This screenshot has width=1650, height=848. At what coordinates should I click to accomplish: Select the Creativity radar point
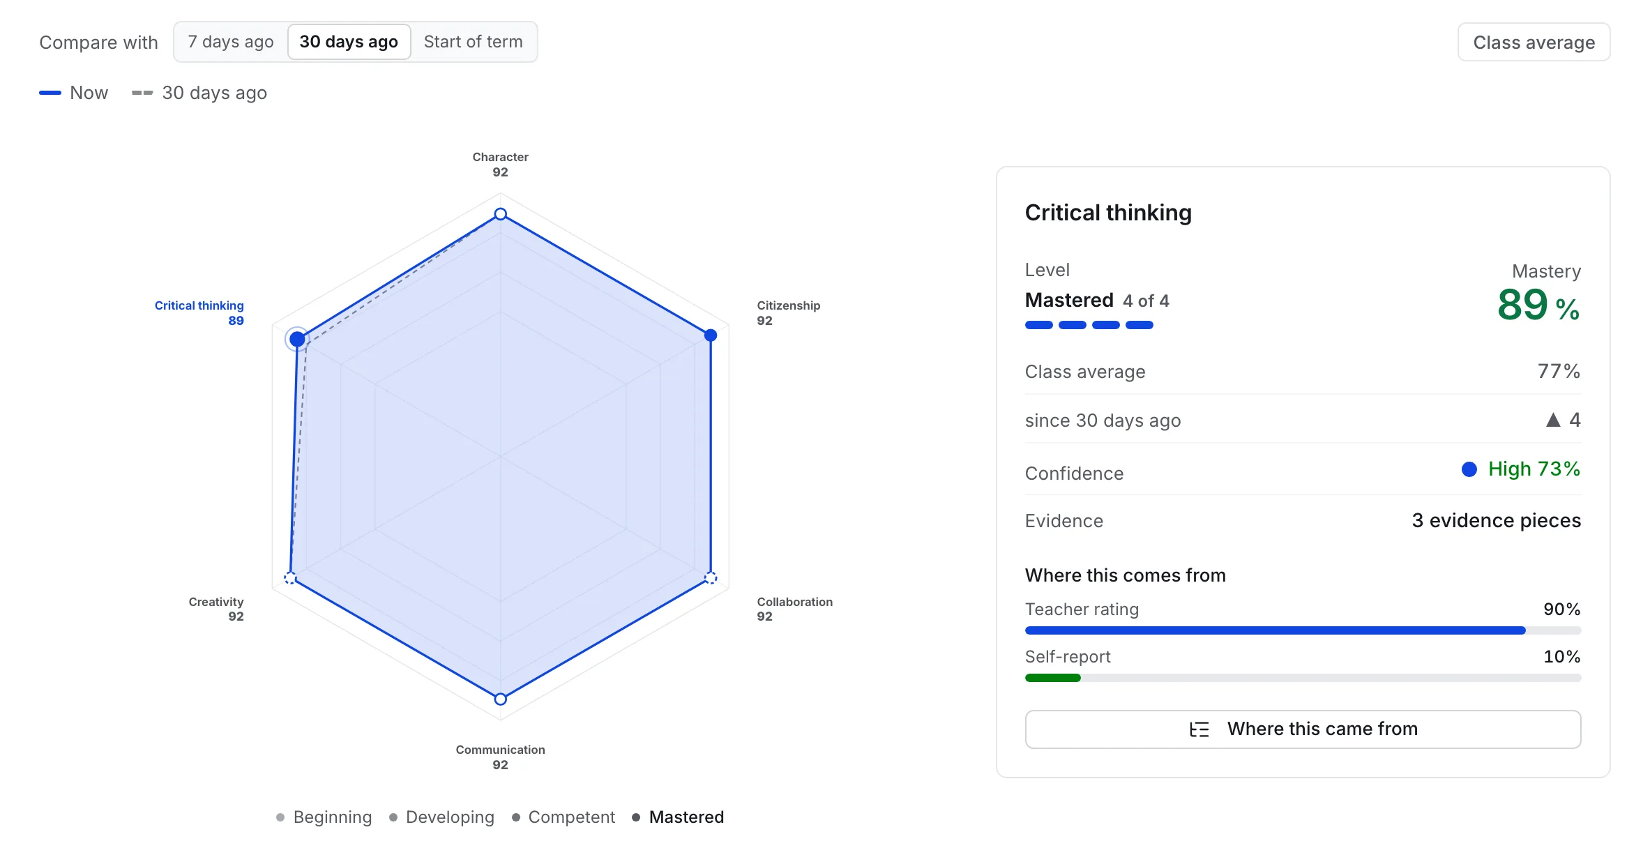click(x=290, y=578)
